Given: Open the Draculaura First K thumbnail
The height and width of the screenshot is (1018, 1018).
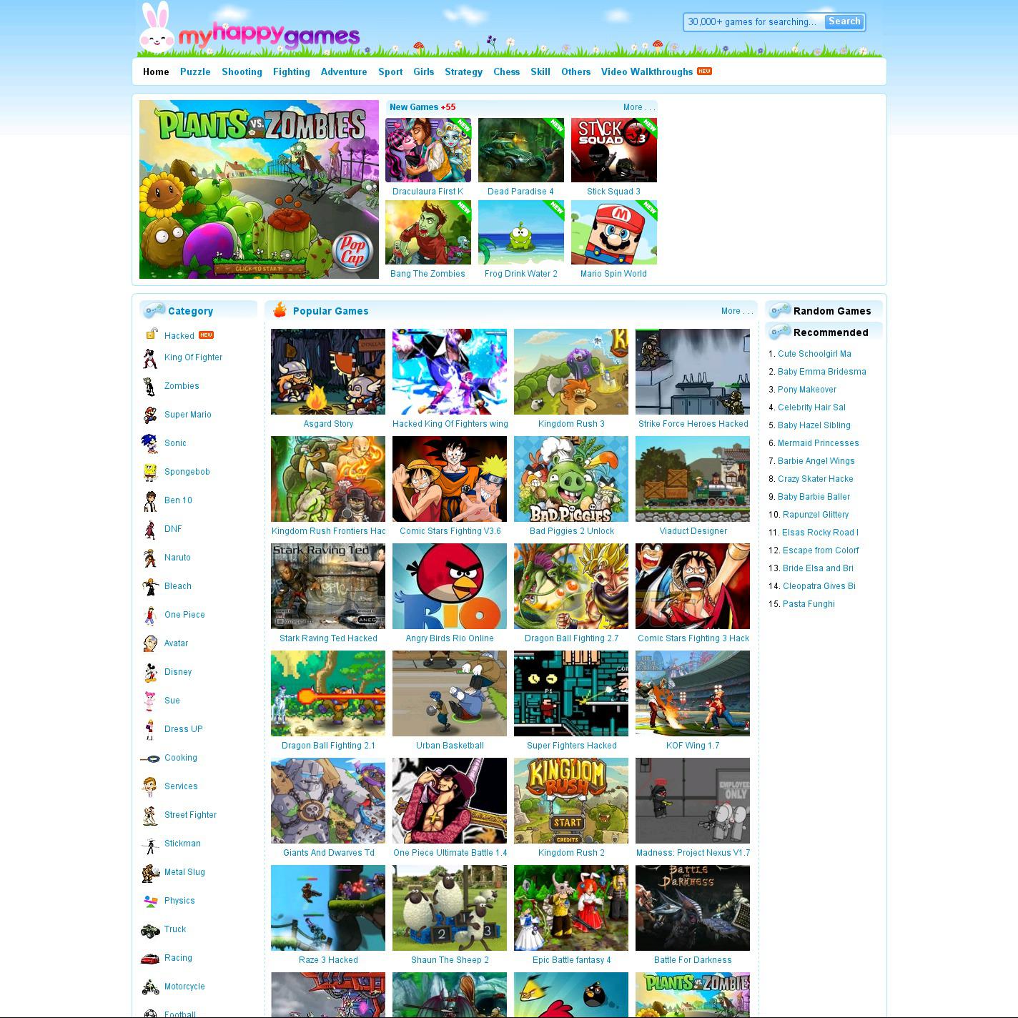Looking at the screenshot, I should tap(428, 150).
